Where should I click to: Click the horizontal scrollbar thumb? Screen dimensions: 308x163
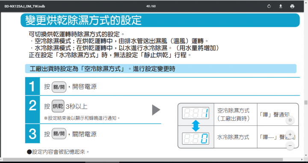click(143, 159)
